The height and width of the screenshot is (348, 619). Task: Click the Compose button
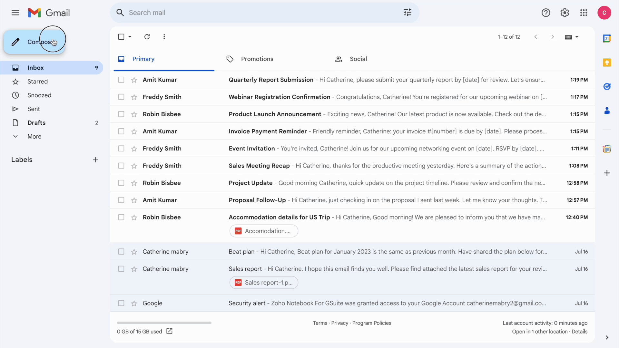click(x=34, y=42)
